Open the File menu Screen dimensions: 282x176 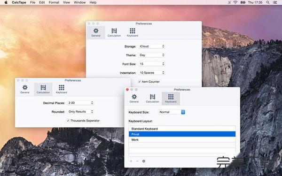(32, 2)
